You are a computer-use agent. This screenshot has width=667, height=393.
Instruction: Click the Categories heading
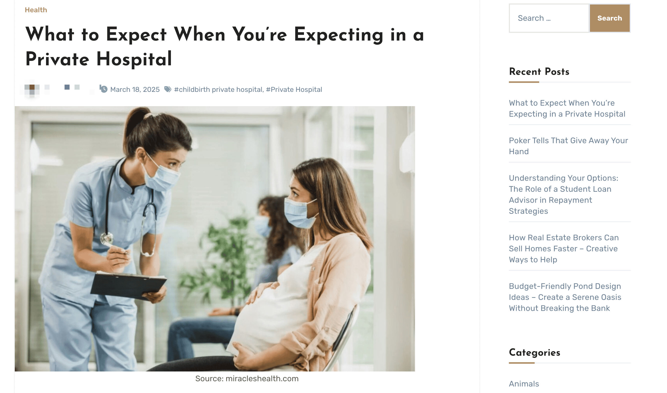click(x=535, y=352)
